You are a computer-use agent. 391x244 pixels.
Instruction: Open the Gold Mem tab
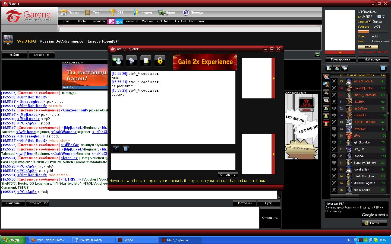pos(164,21)
